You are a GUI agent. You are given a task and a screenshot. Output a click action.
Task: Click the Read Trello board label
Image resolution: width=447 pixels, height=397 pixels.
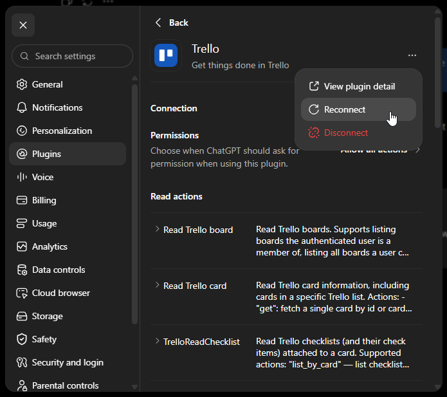198,230
